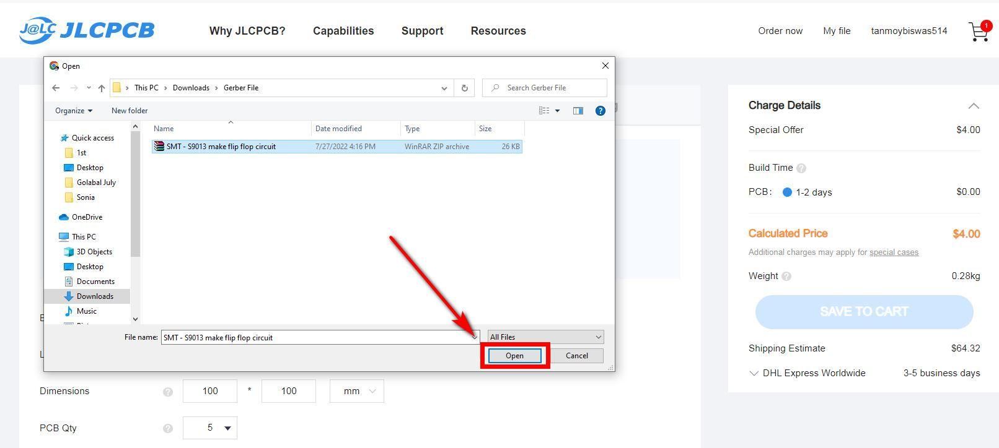Click the second dimension 100 field
Screen dimensions: 999x448
click(289, 391)
